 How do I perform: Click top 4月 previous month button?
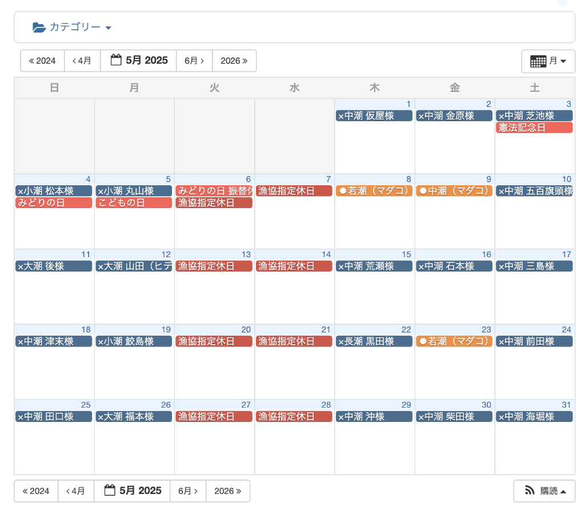click(82, 61)
